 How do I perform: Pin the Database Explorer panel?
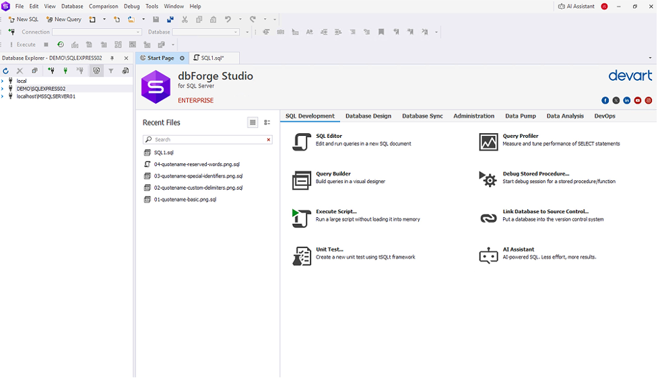pos(112,59)
